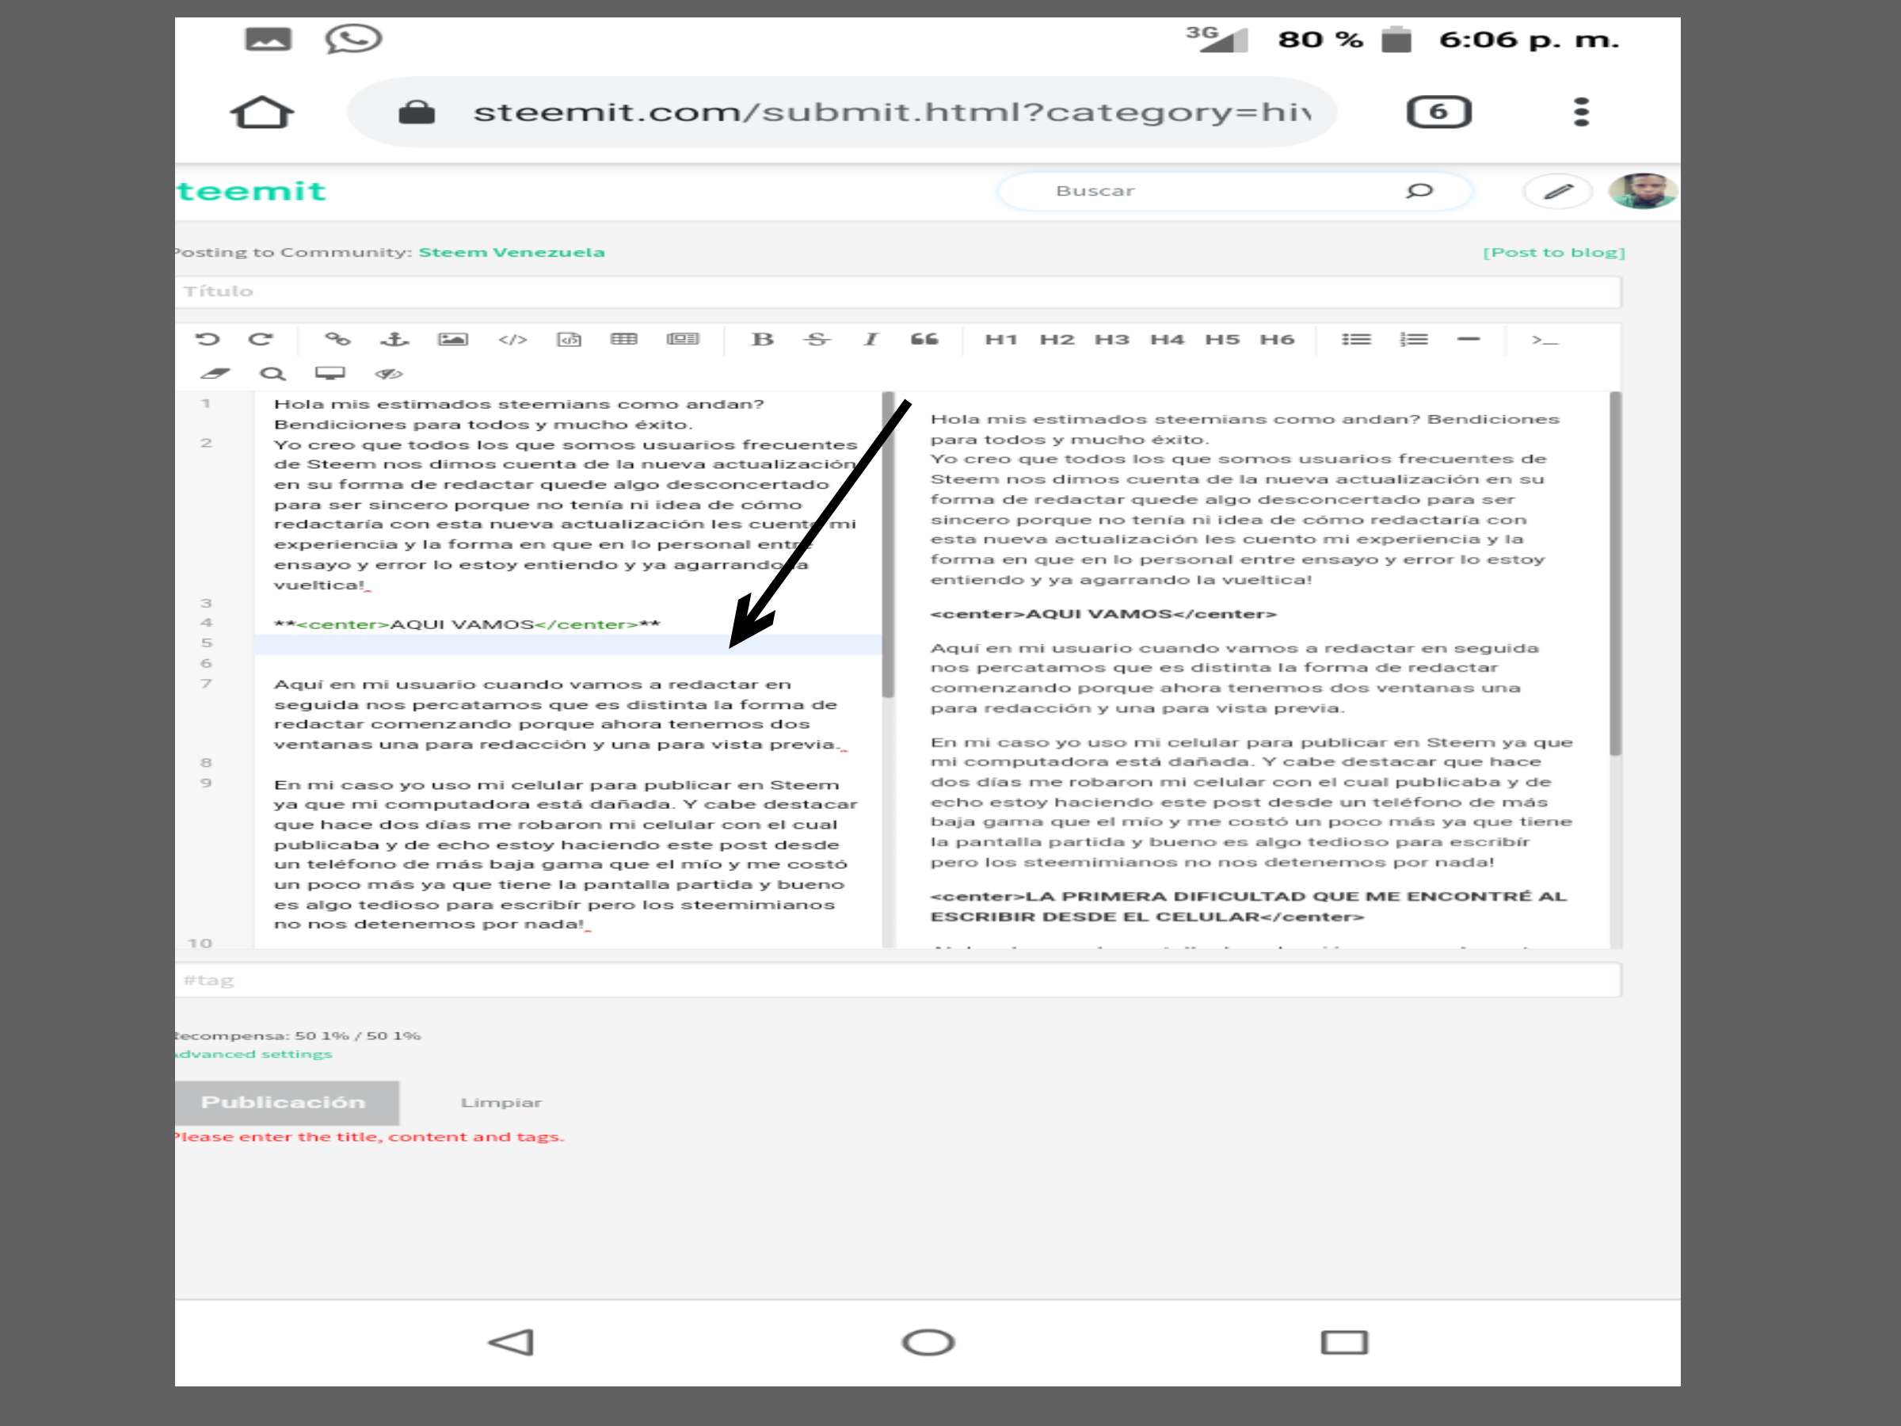This screenshot has height=1426, width=1901.
Task: Insert a blockquote with the quote icon
Action: coord(924,340)
